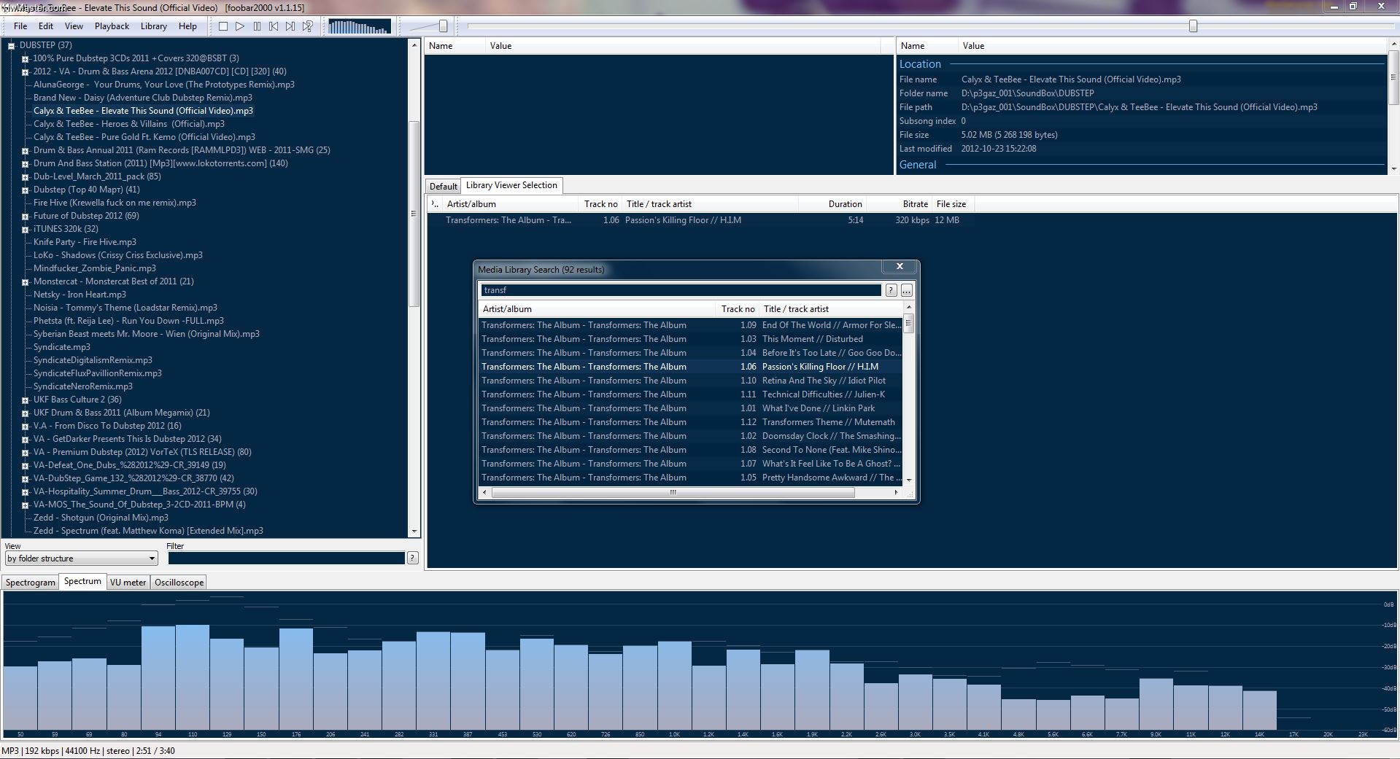The image size is (1400, 759).
Task: Expand Drum & Bass Annual 2011 folder
Action: (x=25, y=150)
